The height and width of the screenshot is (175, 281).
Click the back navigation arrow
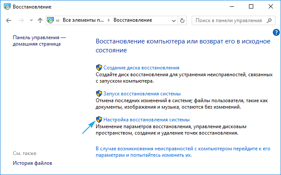9,20
